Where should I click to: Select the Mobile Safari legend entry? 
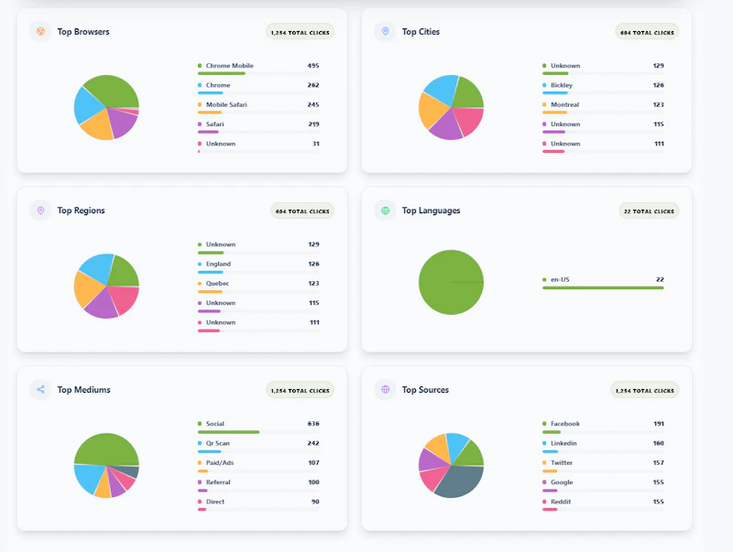coord(258,108)
